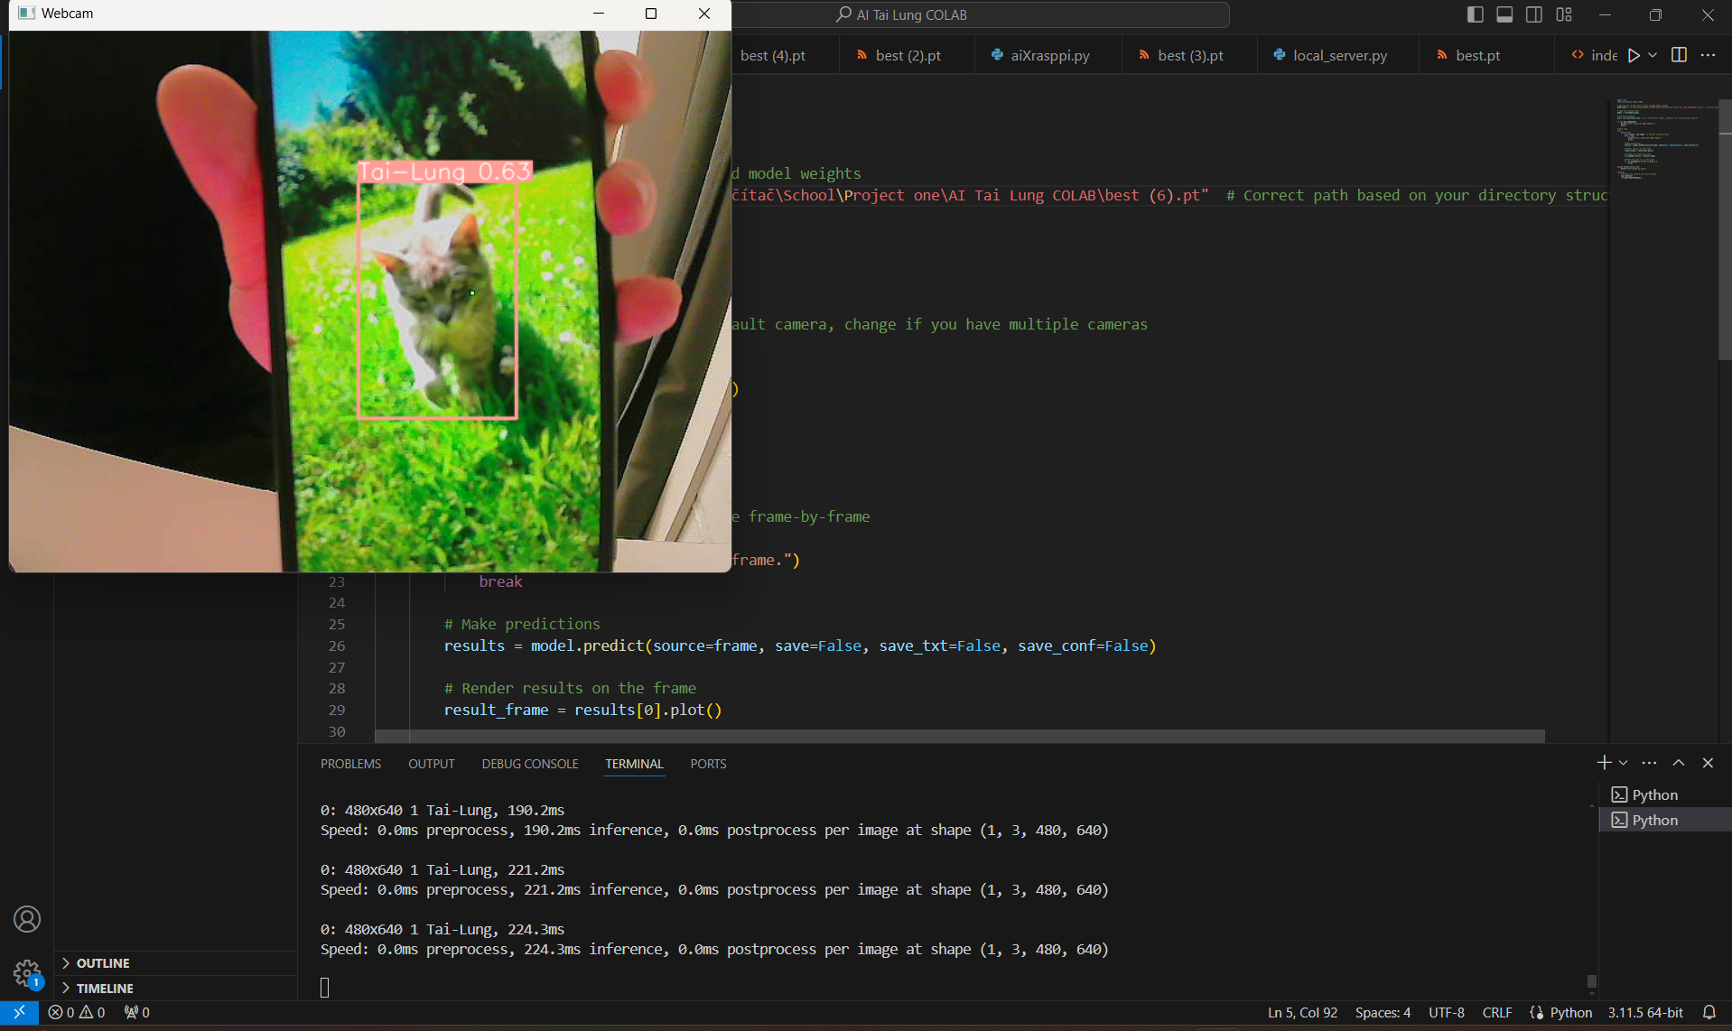The image size is (1732, 1031).
Task: Open the DEBUG CONSOLE panel tab
Action: (x=530, y=764)
